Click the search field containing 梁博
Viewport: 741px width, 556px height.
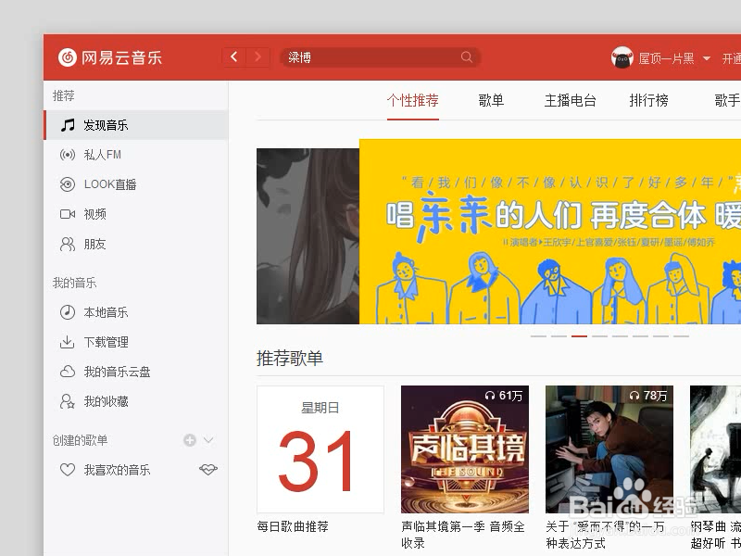(381, 57)
